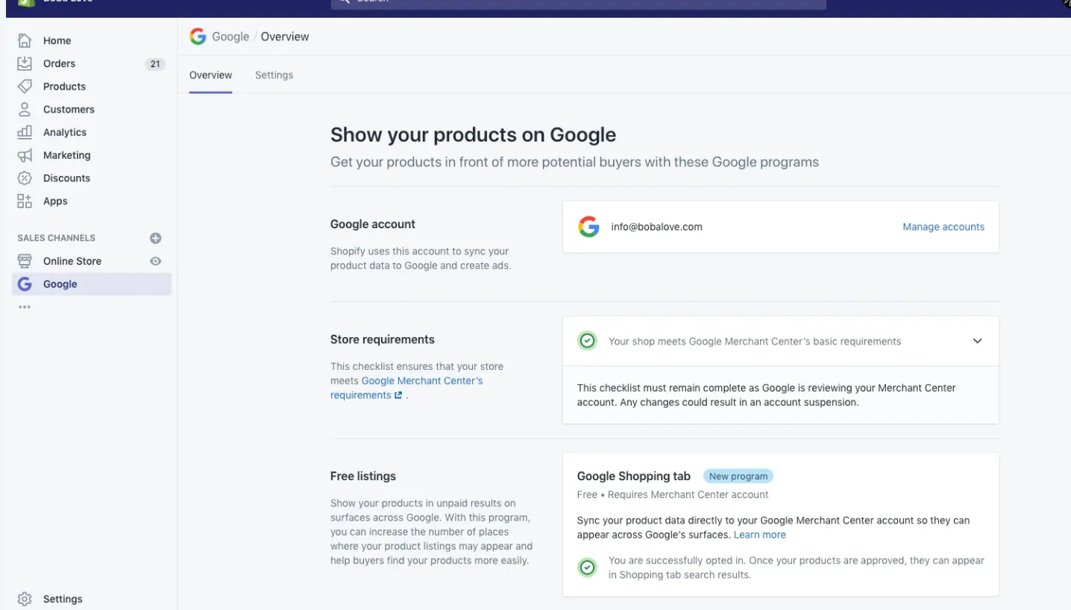
Task: Click the external link icon after requirements link
Action: pos(398,395)
